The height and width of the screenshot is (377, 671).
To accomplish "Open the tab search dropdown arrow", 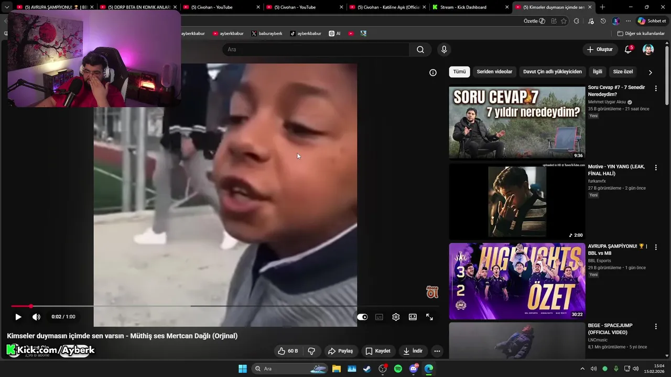I will (x=7, y=7).
